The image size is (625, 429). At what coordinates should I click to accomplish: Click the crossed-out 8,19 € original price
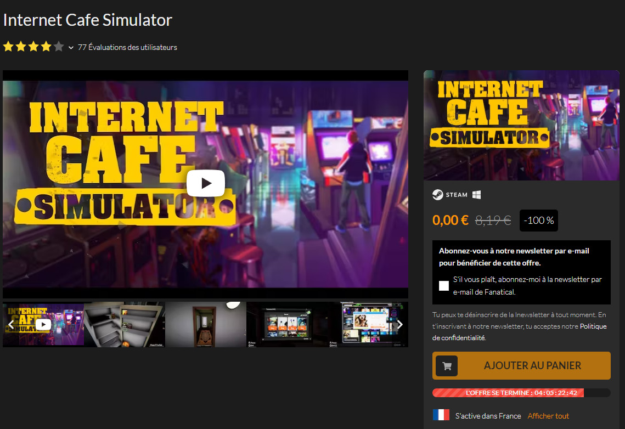click(x=493, y=221)
